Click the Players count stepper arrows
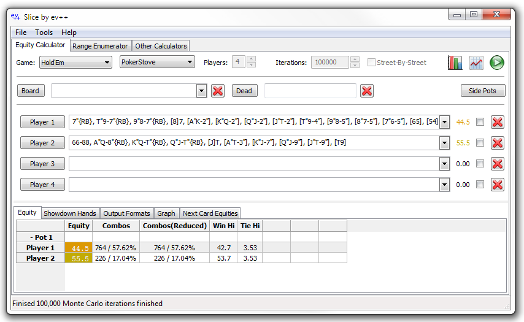The image size is (524, 322). point(251,62)
